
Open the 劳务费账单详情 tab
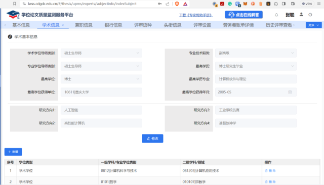point(238,25)
